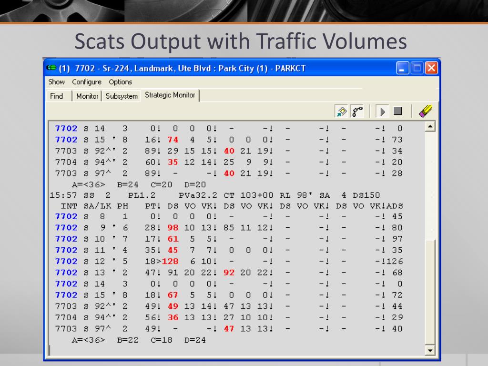Click red value 49 in the output
Viewport: 488px width, 366px height.
pos(173,306)
